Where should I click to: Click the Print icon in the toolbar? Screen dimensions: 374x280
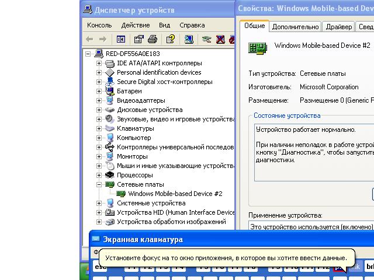[153, 39]
